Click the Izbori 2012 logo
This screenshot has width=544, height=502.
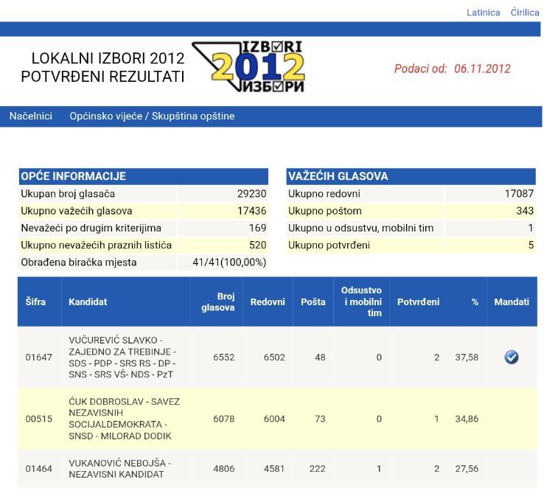point(248,66)
